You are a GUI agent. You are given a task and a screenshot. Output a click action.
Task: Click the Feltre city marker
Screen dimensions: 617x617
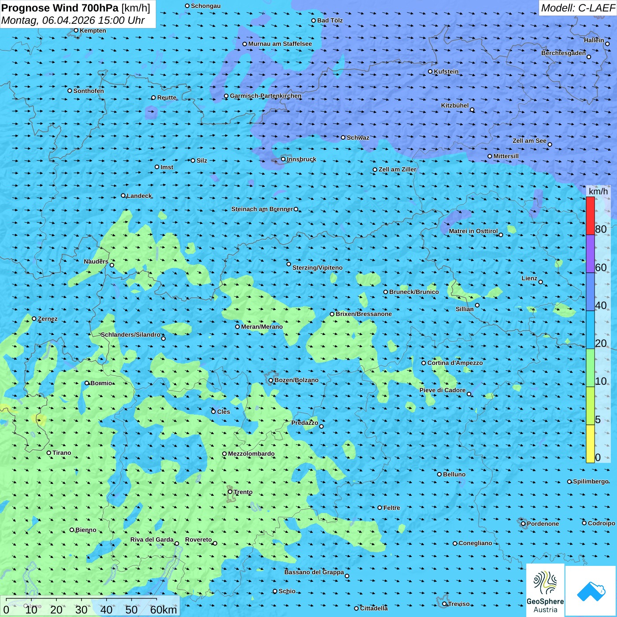point(380,508)
